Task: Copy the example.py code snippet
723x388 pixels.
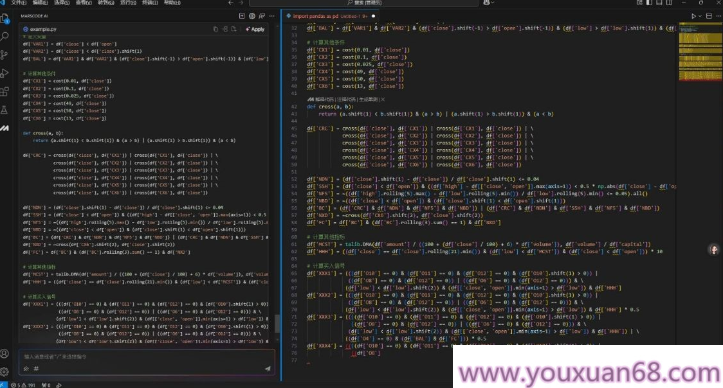Action: (x=215, y=29)
